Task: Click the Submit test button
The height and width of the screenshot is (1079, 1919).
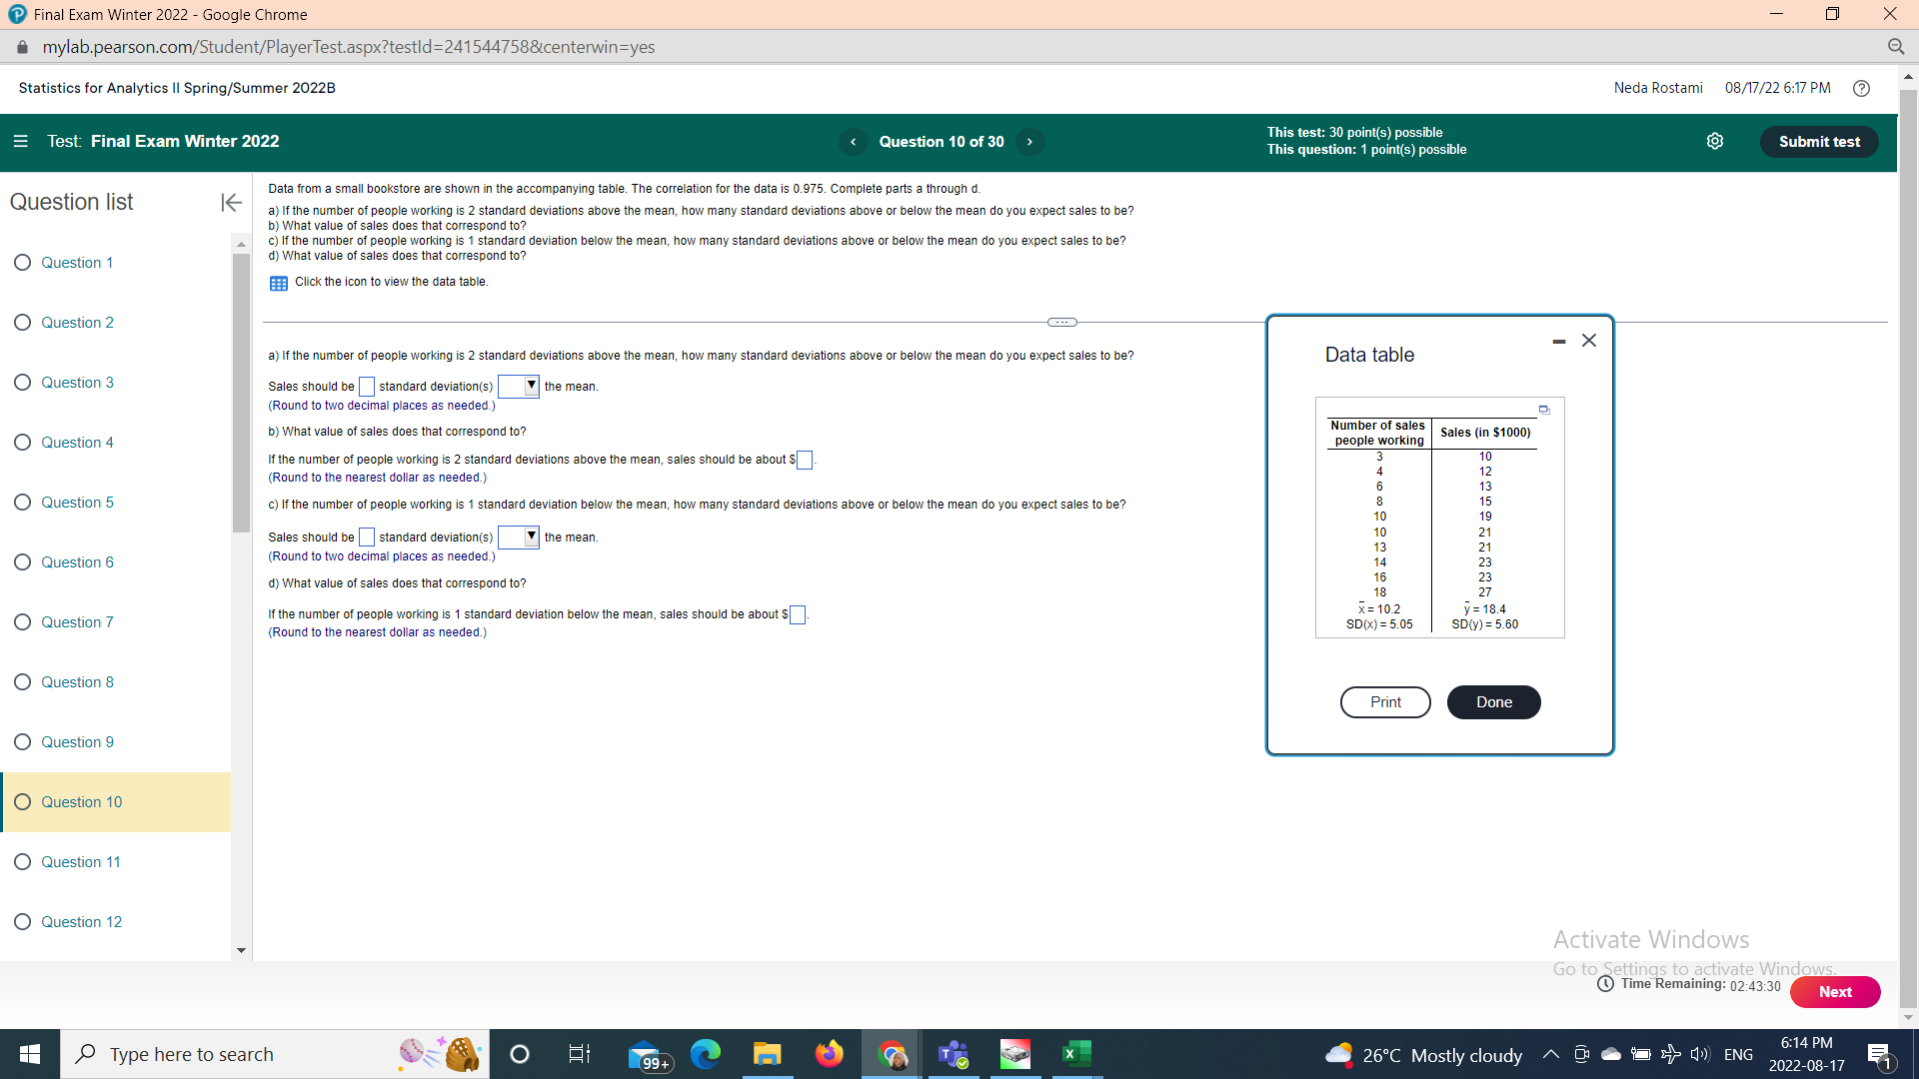Action: click(1819, 141)
